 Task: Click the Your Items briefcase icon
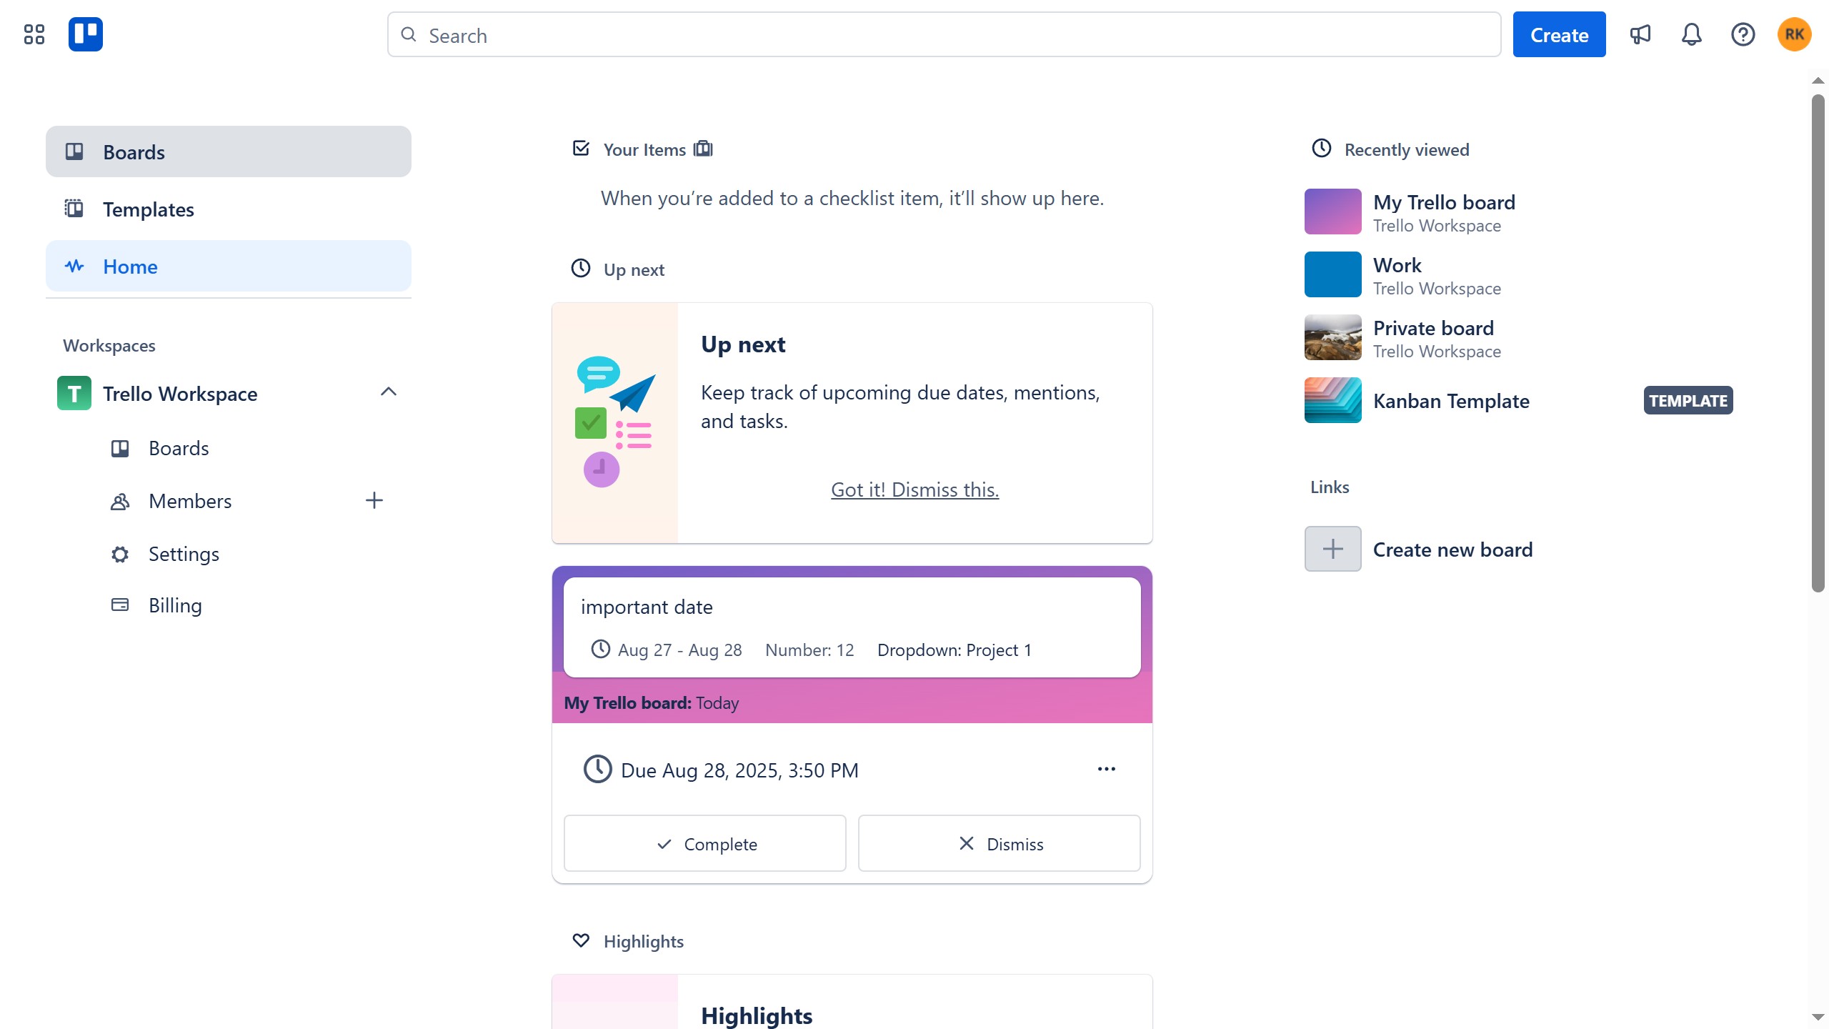703,149
